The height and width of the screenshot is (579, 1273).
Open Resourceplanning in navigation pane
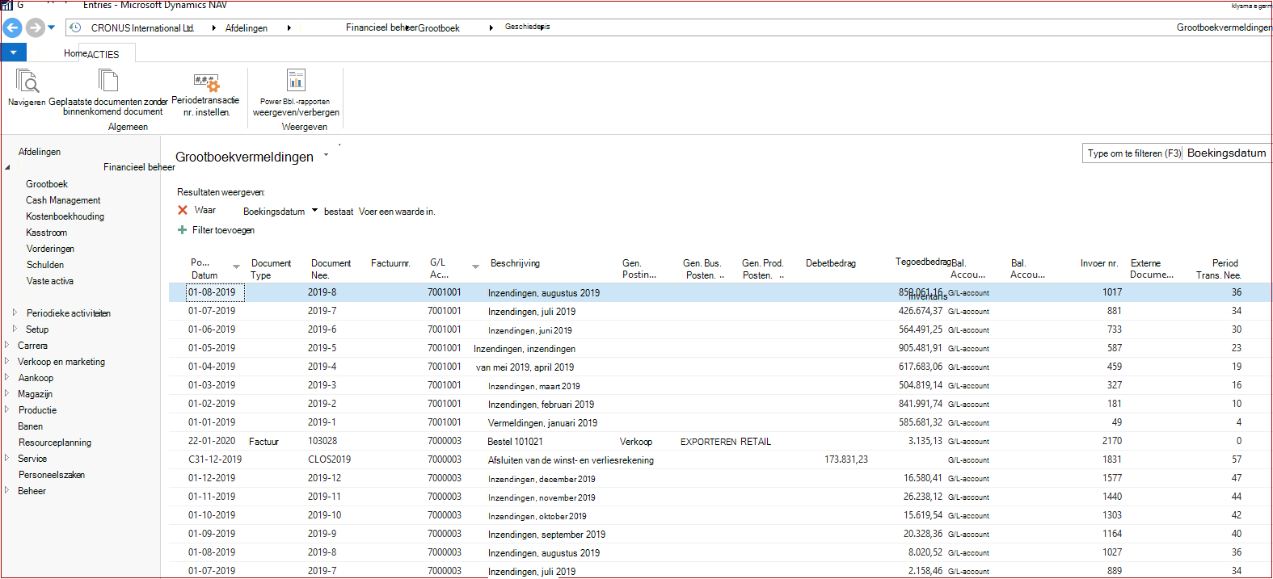coord(55,443)
